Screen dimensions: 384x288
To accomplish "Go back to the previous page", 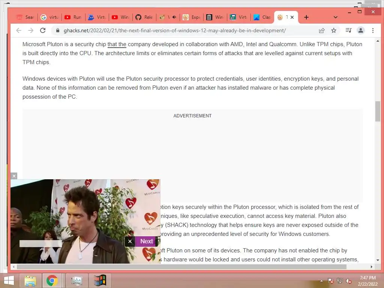I will (19, 30).
